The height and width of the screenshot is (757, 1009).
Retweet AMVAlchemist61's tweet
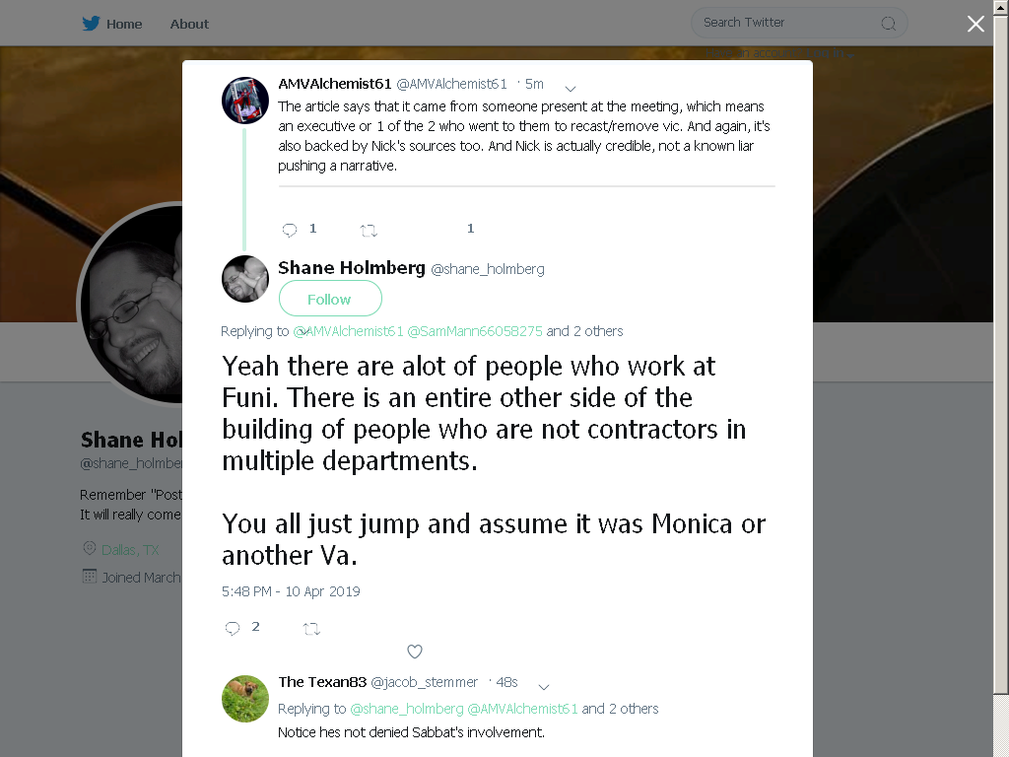pyautogui.click(x=369, y=231)
